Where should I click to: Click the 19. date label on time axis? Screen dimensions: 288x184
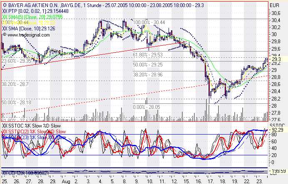click(x=235, y=182)
